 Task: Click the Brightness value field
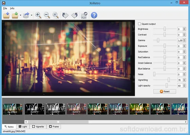tap(180, 29)
